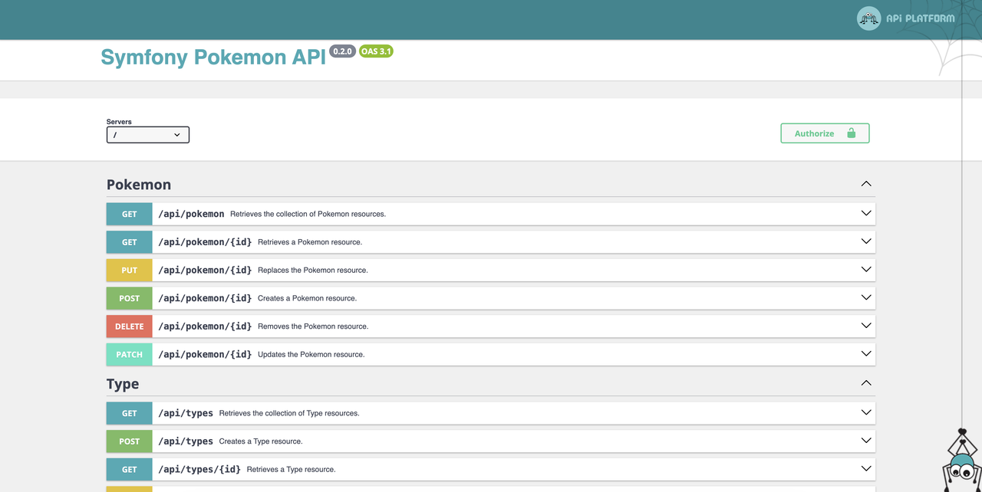Expand chevron for Updates the Pokemon resource
The image size is (982, 492).
point(866,354)
